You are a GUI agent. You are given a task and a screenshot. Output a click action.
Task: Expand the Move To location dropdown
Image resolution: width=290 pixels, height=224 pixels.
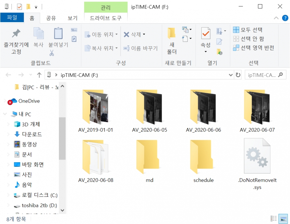tap(117, 35)
